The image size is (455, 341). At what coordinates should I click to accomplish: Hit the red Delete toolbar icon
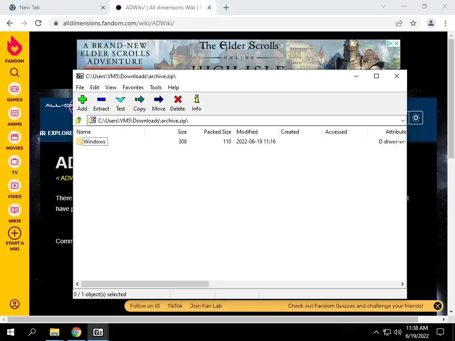(178, 99)
